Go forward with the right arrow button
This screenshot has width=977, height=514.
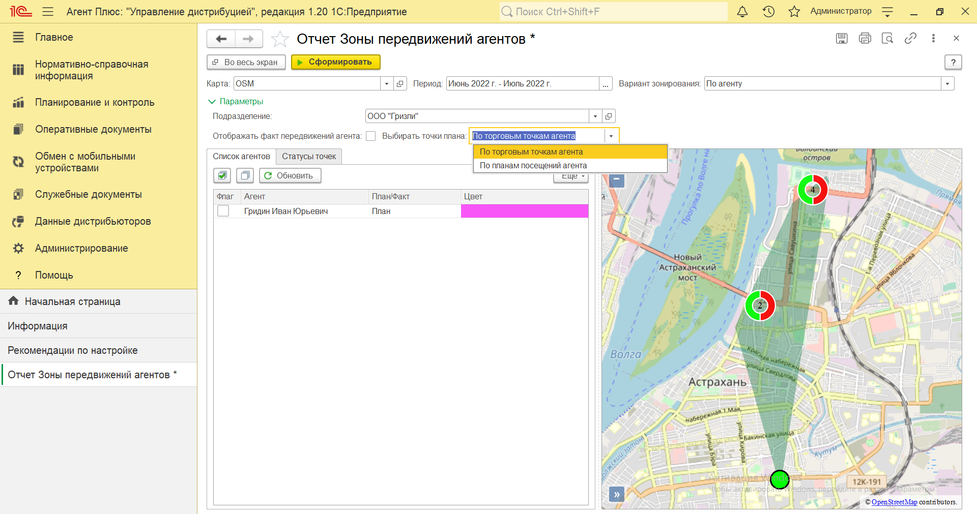pos(248,39)
